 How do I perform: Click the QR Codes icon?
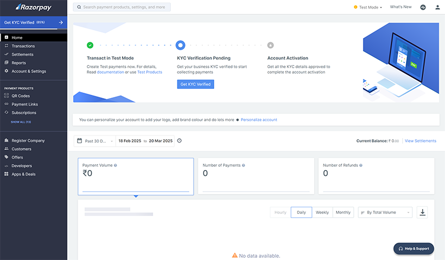(x=7, y=96)
